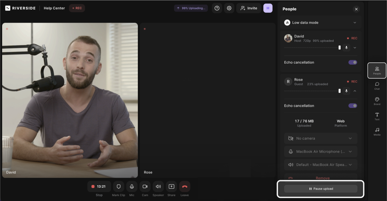
Task: Open the MacBook Air Microphone dropdown
Action: [320, 152]
